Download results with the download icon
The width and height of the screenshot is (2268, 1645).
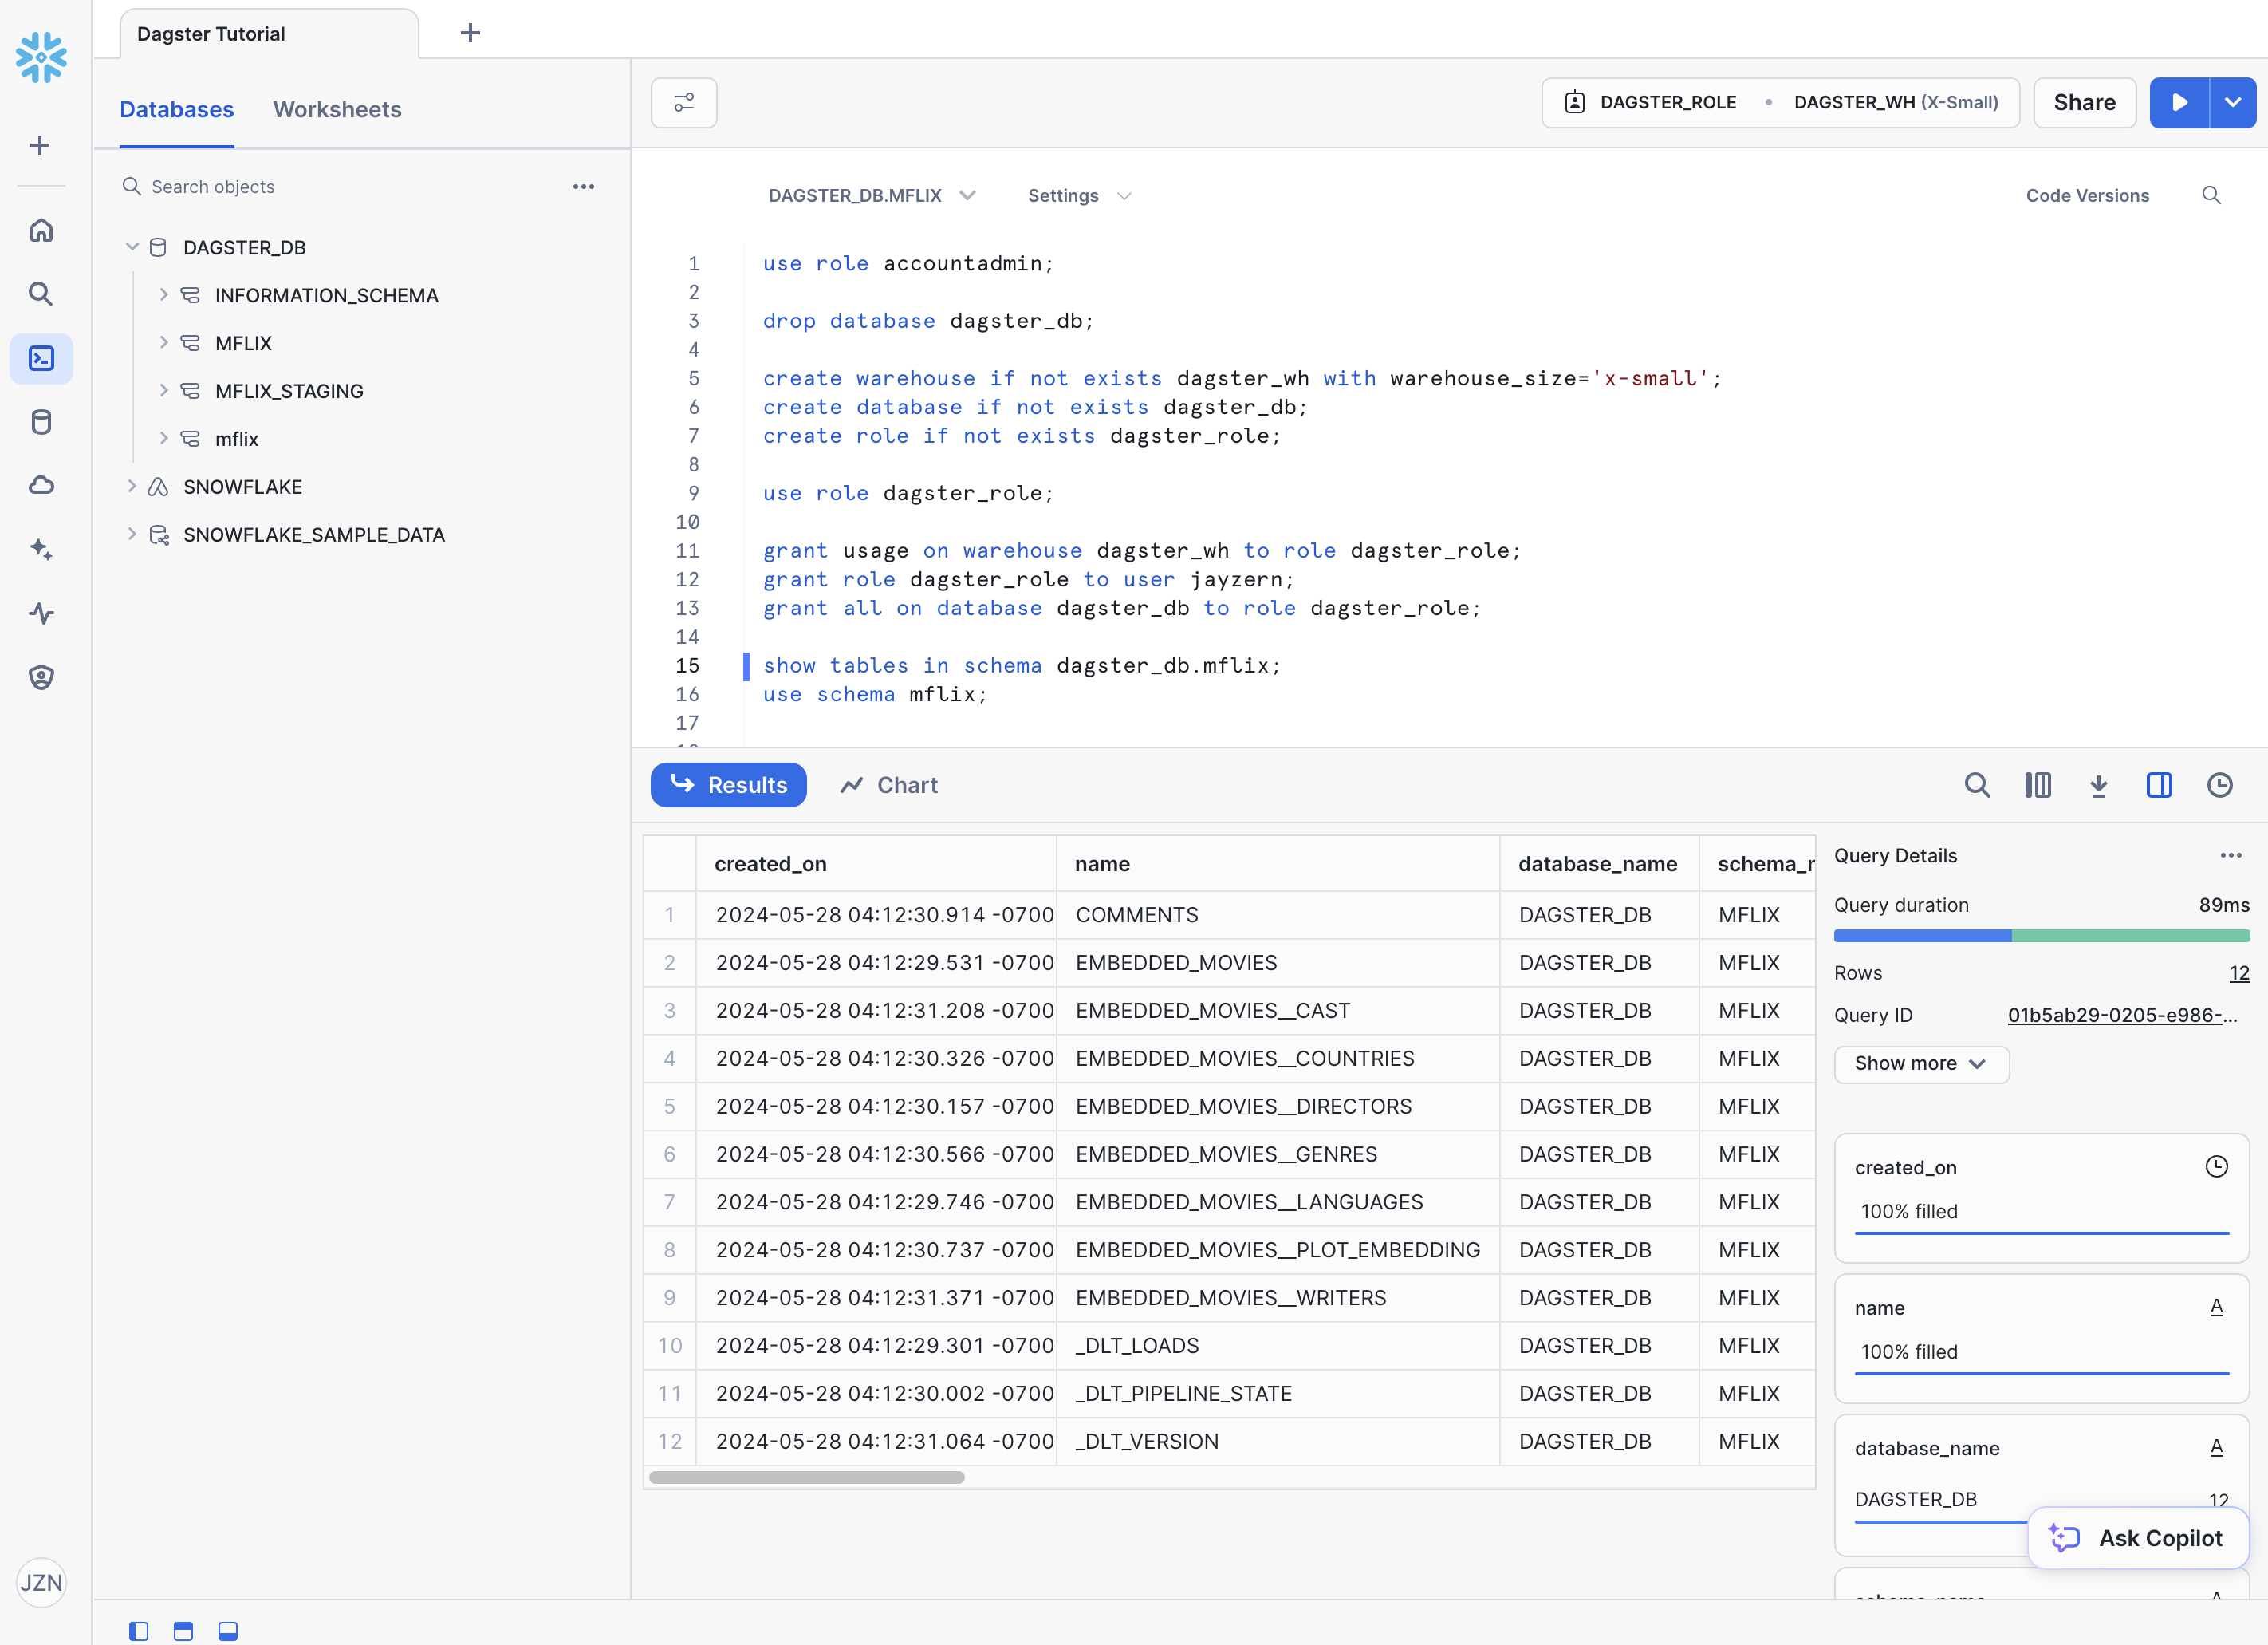click(x=2099, y=786)
